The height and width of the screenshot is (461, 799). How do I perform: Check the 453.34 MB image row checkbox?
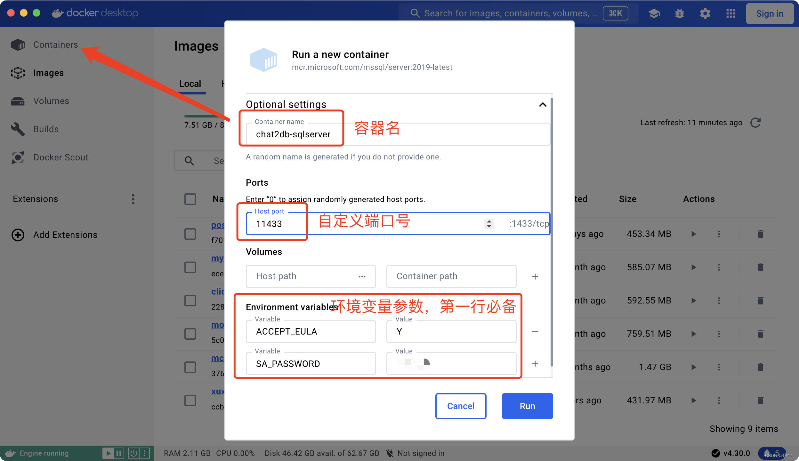point(190,234)
